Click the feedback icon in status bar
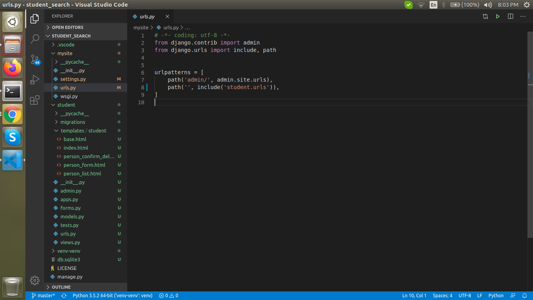 pyautogui.click(x=513, y=296)
